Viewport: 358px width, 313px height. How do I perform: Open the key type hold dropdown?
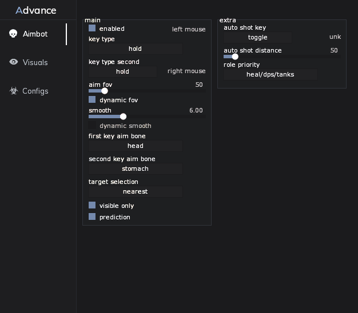(136, 49)
